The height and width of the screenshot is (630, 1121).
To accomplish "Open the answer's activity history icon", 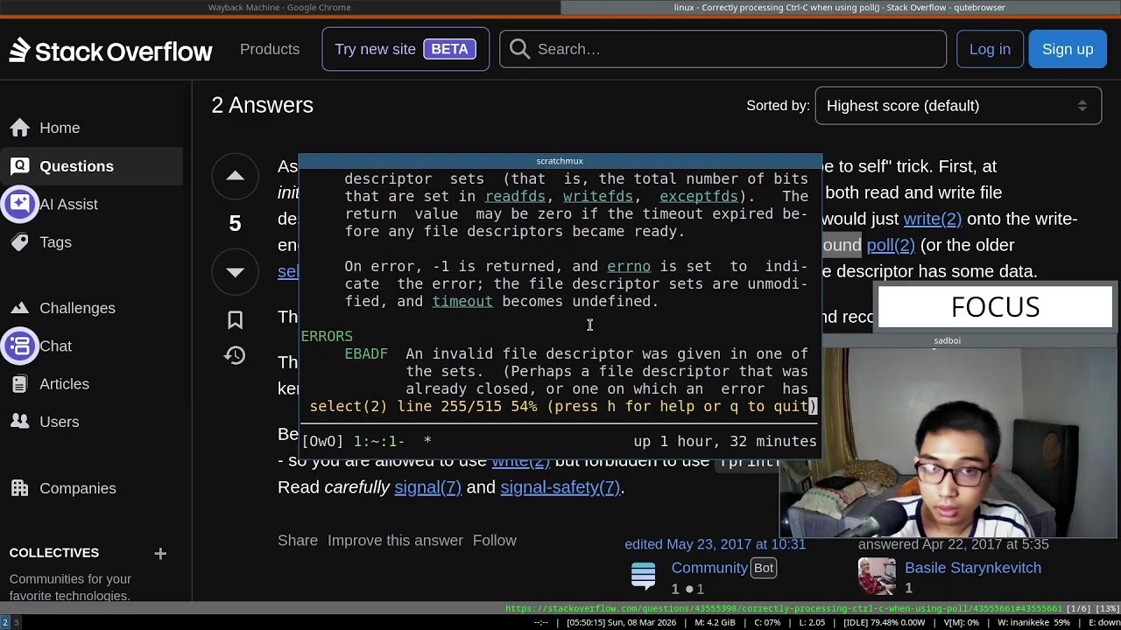I will 235,355.
